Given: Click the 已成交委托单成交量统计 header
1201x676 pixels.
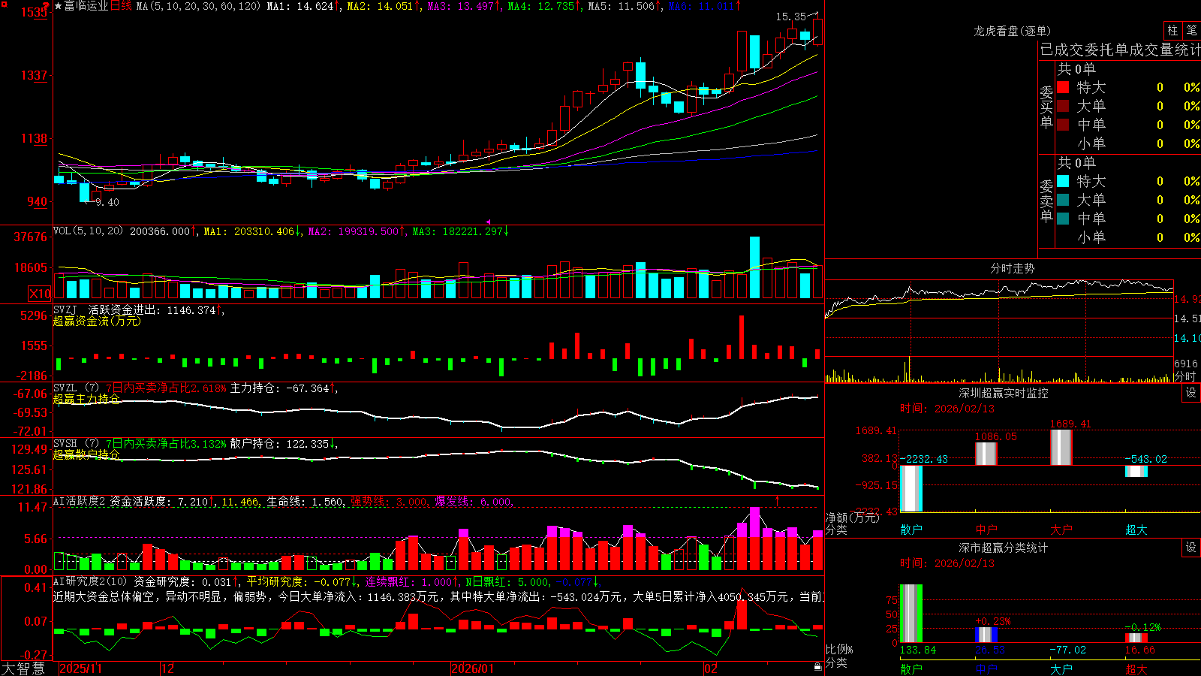Looking at the screenshot, I should [x=1120, y=50].
